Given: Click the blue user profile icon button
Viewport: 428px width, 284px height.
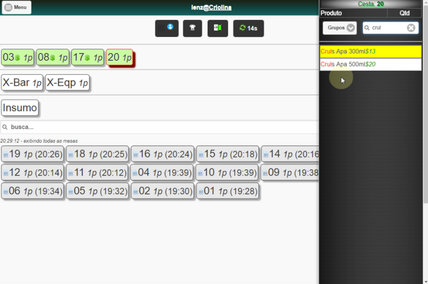Looking at the screenshot, I should tap(167, 28).
